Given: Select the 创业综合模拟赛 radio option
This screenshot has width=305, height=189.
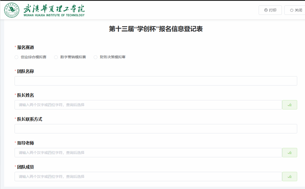Looking at the screenshot, I should pos(17,57).
